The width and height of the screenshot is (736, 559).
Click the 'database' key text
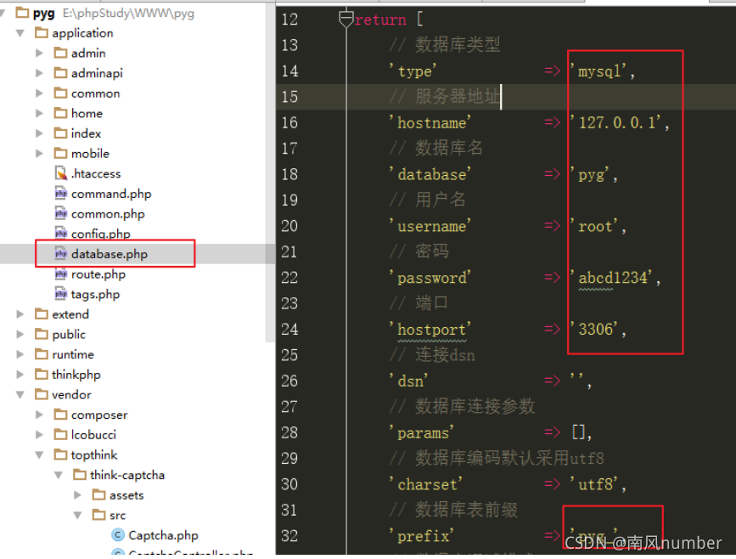(x=430, y=175)
